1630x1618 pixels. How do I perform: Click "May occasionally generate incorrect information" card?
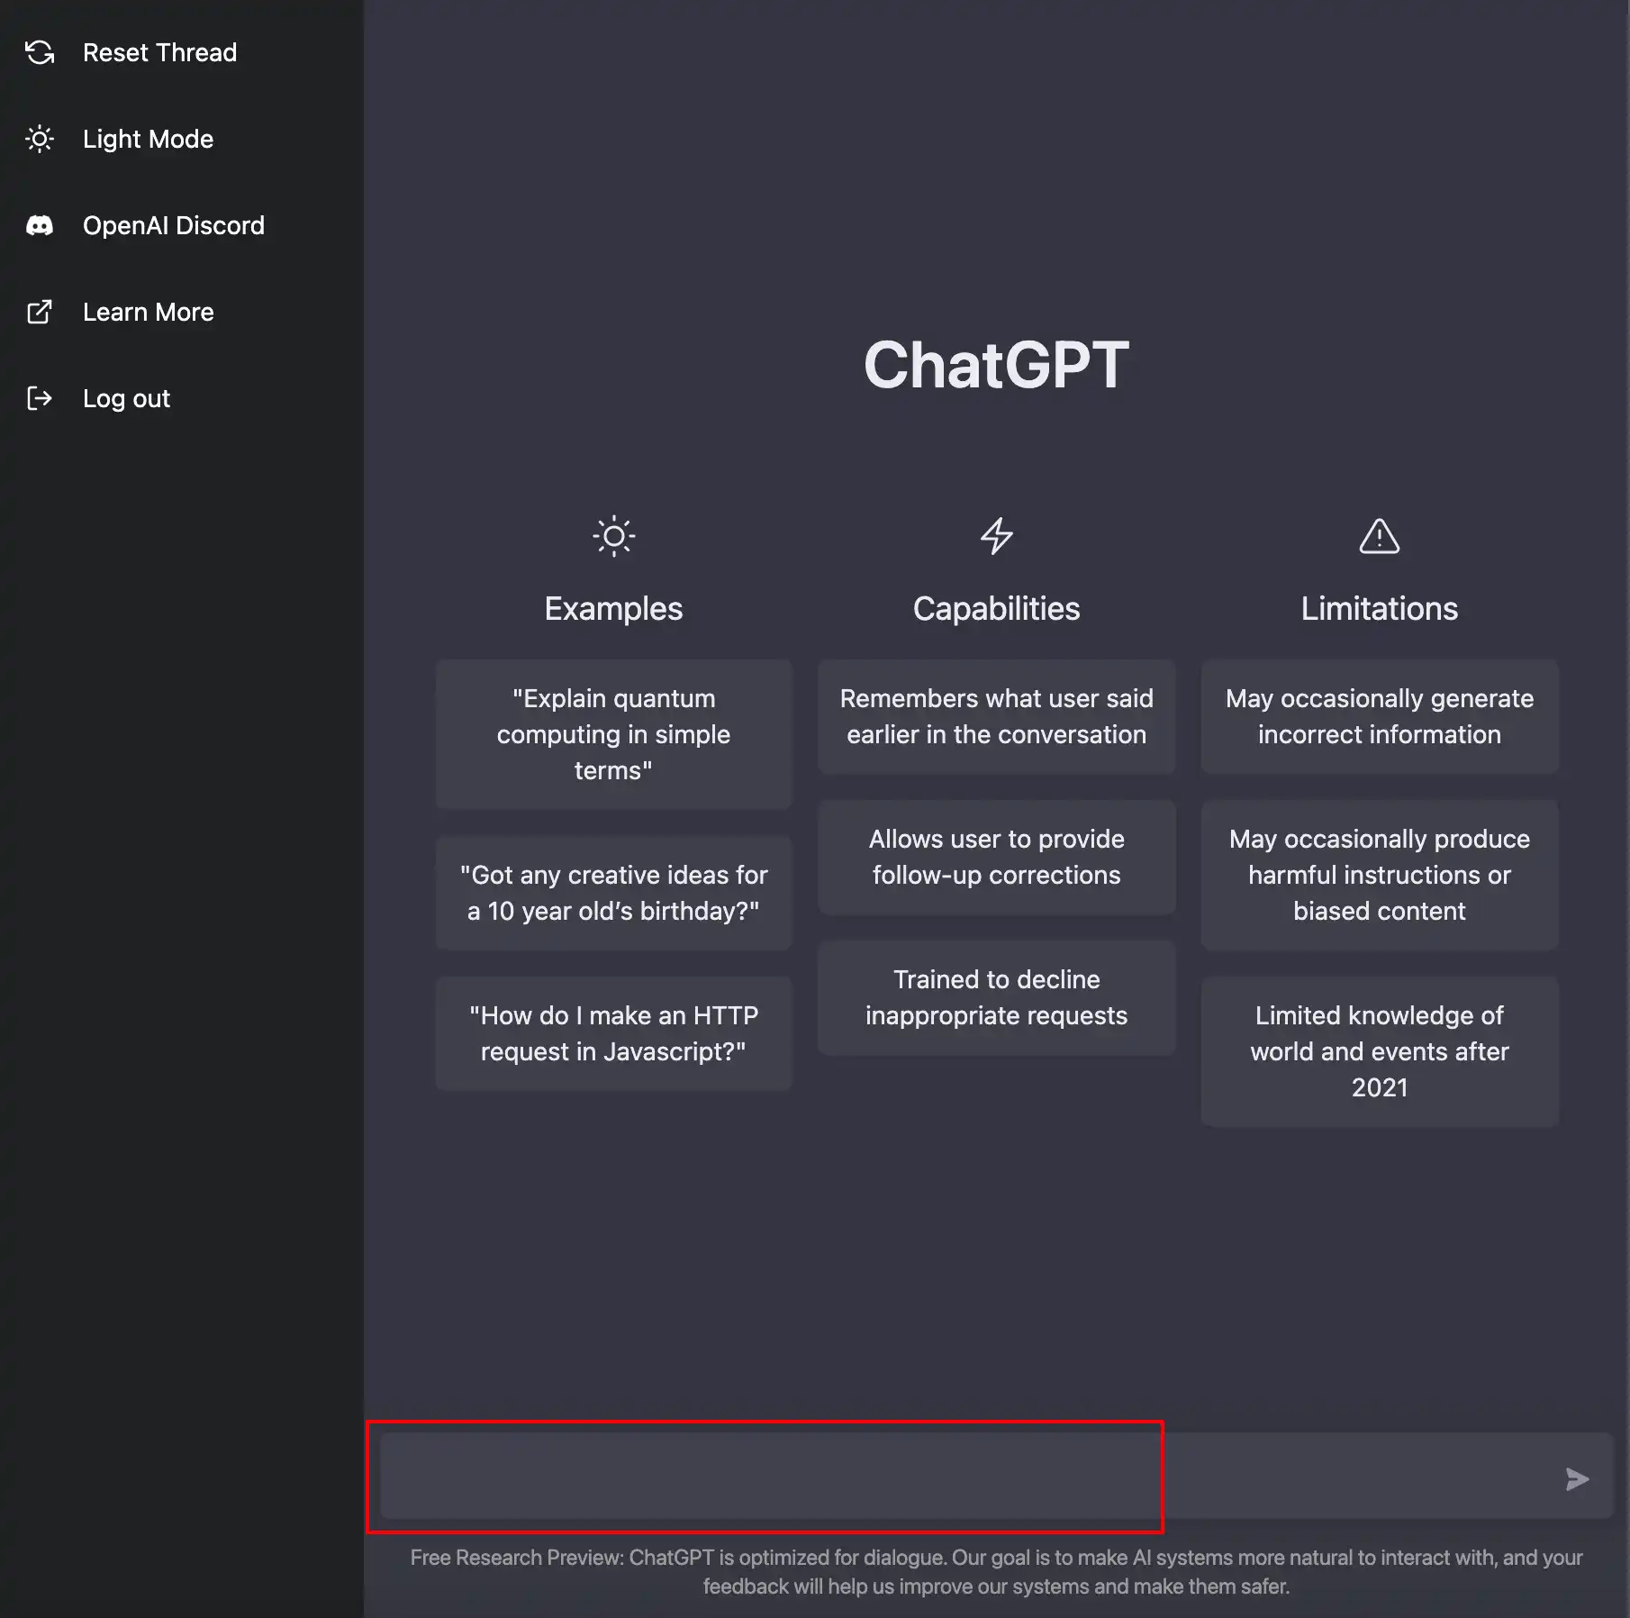1380,716
